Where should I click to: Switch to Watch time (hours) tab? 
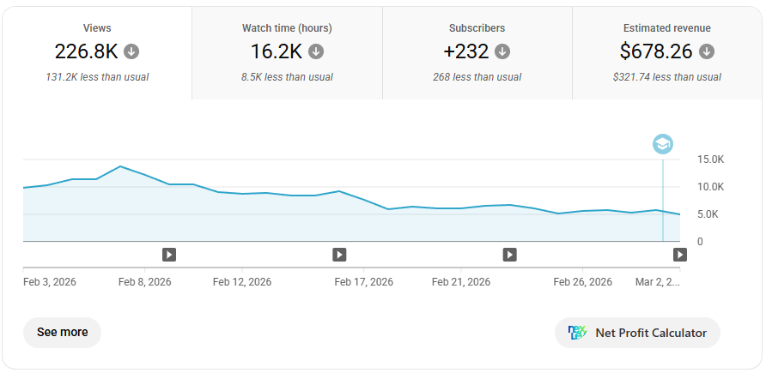pyautogui.click(x=287, y=52)
